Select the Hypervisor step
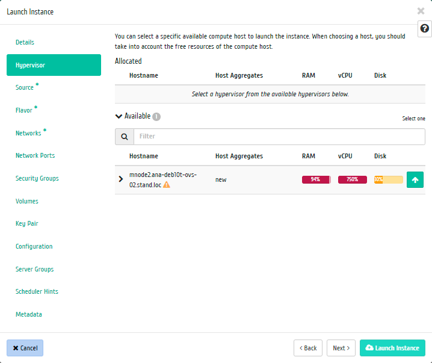 pos(54,65)
